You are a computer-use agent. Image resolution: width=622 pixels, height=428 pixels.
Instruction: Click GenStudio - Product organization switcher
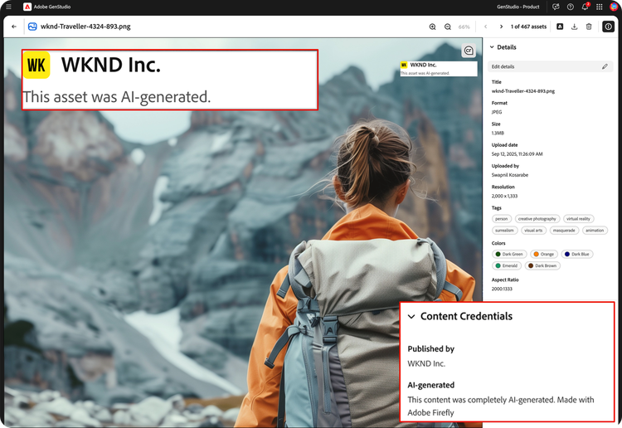[518, 7]
